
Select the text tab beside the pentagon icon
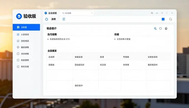click(x=53, y=19)
